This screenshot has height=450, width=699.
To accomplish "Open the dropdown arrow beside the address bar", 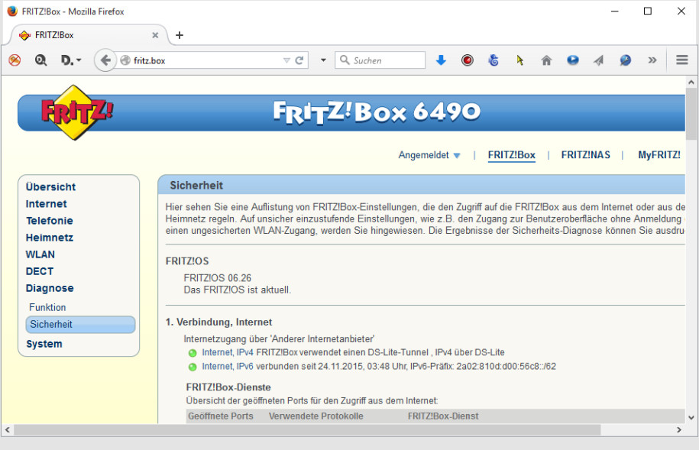I will [323, 60].
